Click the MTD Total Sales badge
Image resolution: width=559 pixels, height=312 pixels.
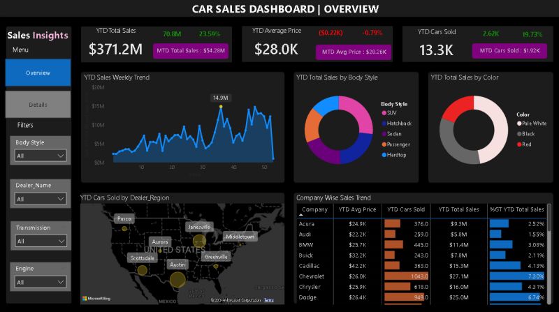click(191, 51)
